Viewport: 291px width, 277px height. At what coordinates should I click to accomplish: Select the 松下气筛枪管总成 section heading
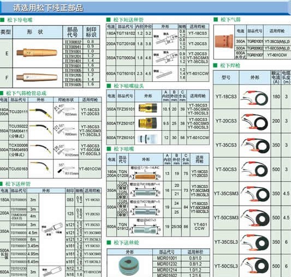tap(26, 93)
